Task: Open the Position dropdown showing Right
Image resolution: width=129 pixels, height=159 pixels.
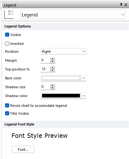Action: click(x=63, y=52)
